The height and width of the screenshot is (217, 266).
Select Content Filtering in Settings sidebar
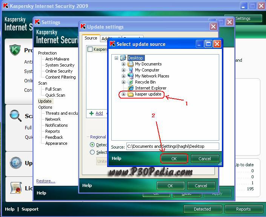(61, 77)
